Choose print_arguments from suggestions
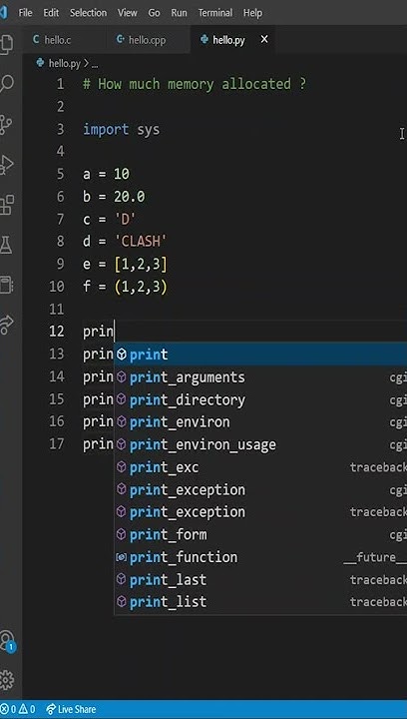 tap(260, 376)
